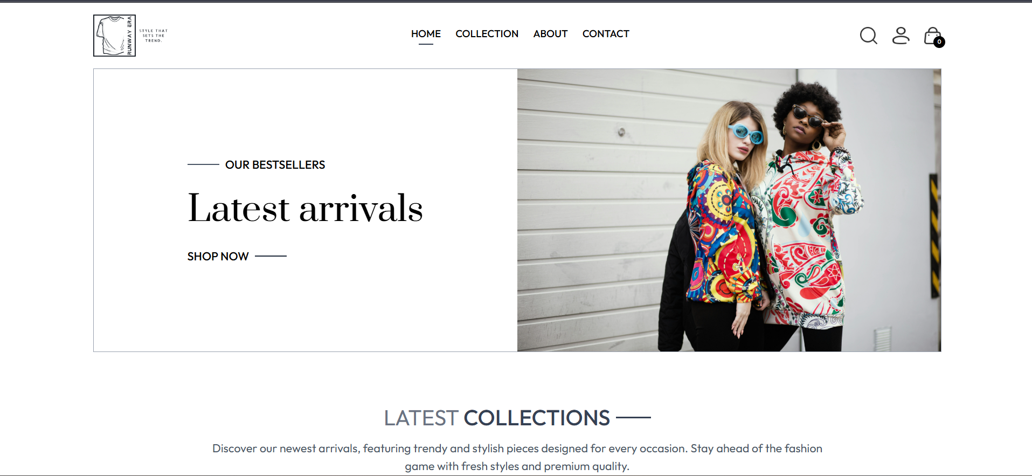Open the About page link
This screenshot has width=1032, height=476.
pos(550,33)
